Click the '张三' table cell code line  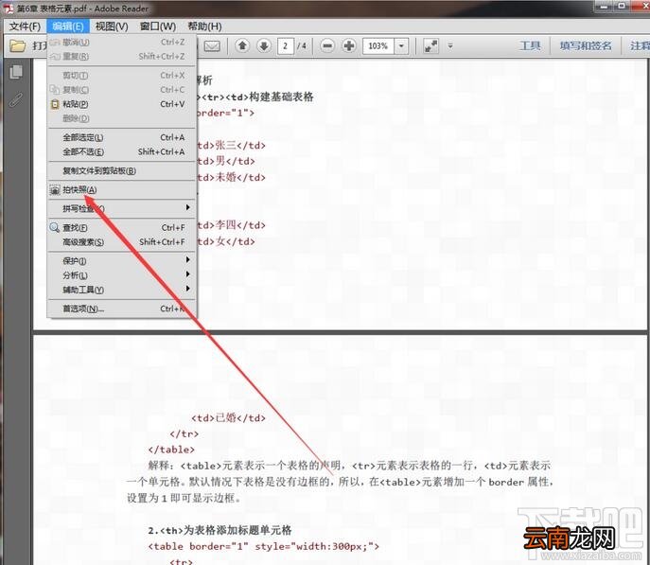point(231,145)
